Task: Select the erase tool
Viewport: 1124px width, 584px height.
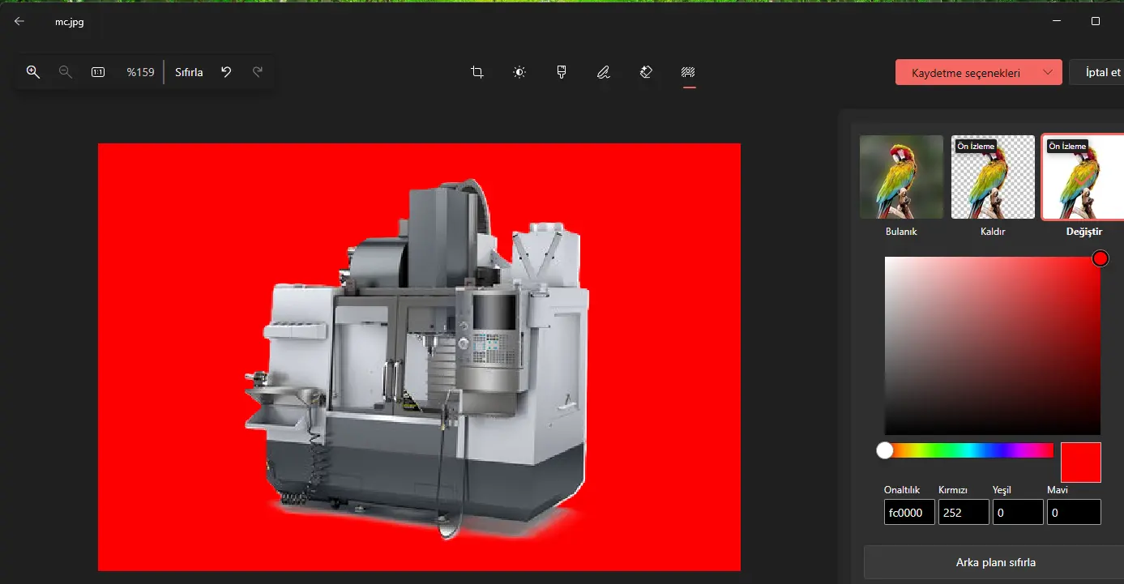Action: click(x=646, y=72)
